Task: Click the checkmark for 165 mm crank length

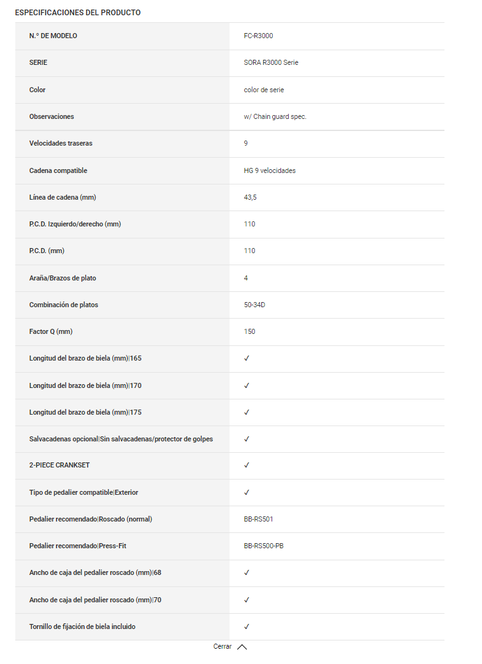Action: pyautogui.click(x=247, y=359)
